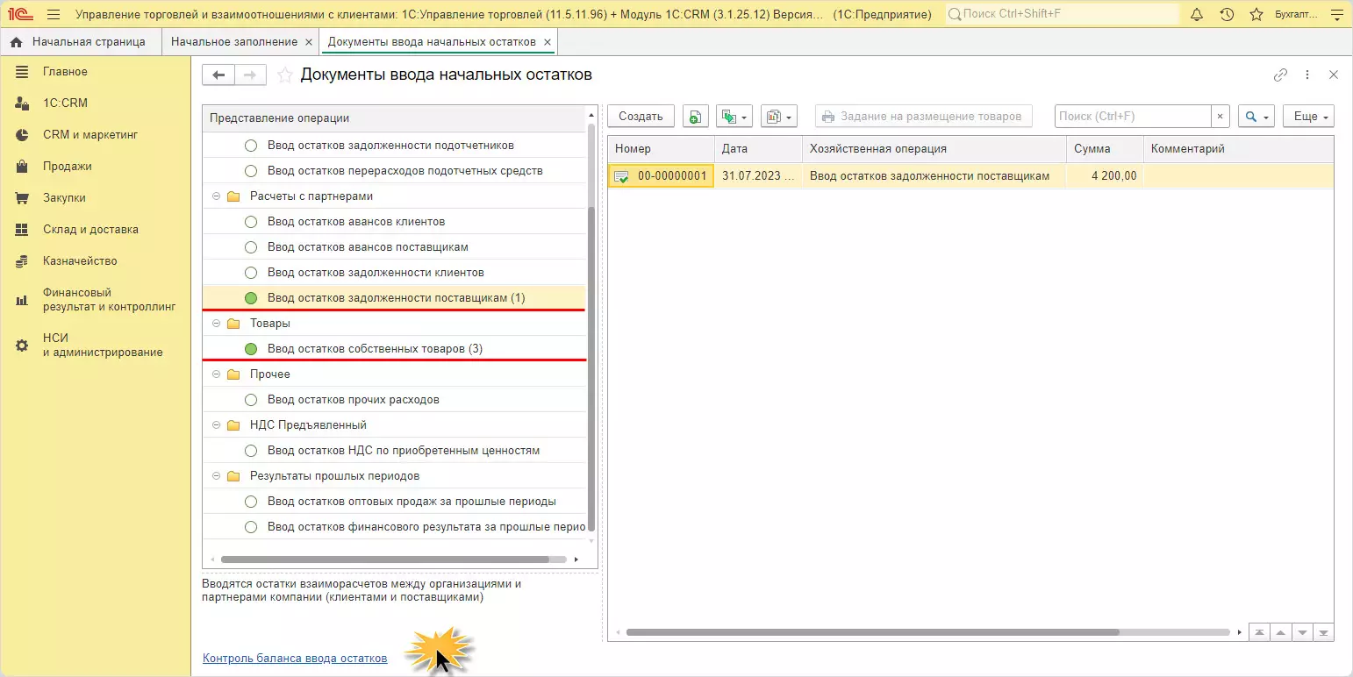Screen dimensions: 1353x677
Task: Click the Создать button
Action: click(x=641, y=117)
